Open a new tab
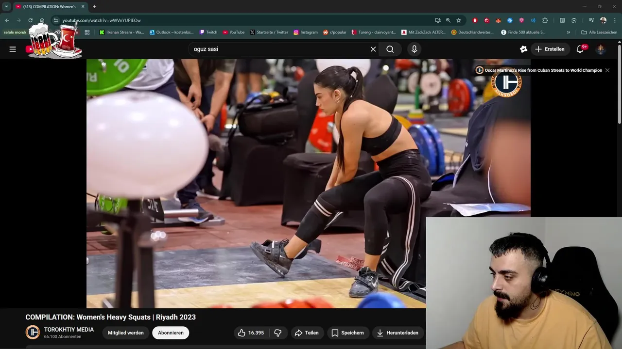Viewport: 622px width, 349px height. 94,6
